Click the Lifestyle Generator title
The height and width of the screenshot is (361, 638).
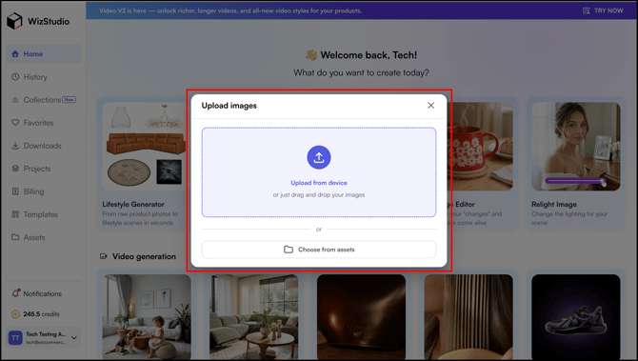(x=133, y=204)
